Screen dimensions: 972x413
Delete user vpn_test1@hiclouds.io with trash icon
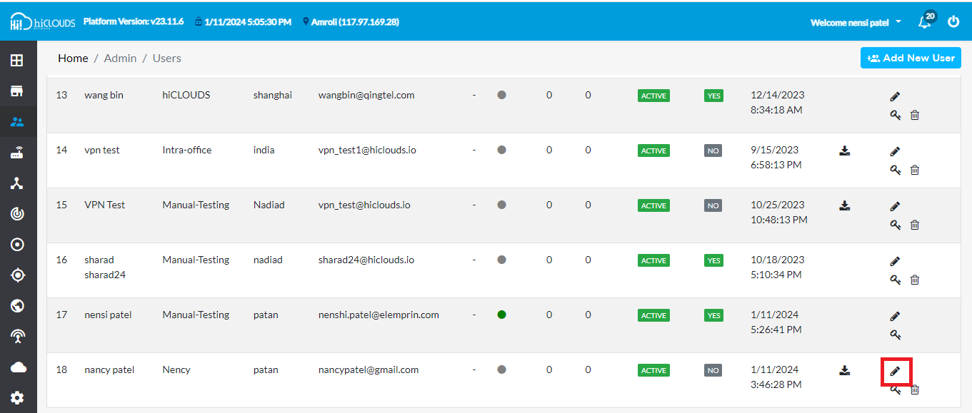[915, 170]
